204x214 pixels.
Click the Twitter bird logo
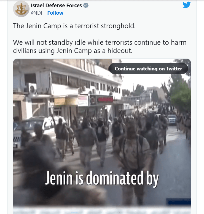point(187,5)
